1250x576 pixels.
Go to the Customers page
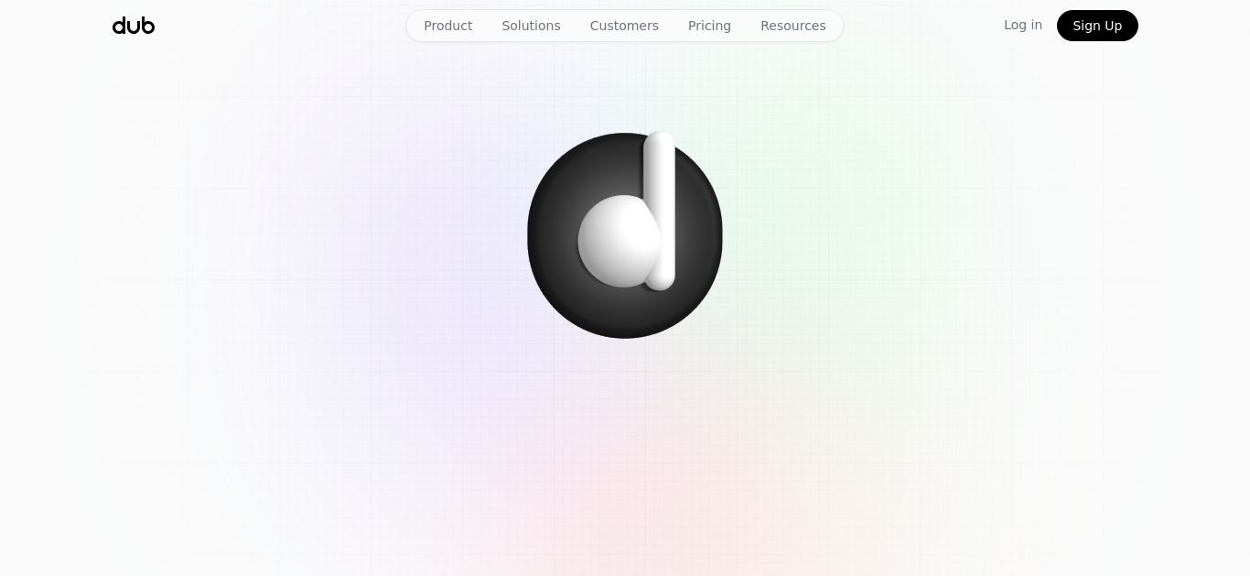tap(624, 26)
